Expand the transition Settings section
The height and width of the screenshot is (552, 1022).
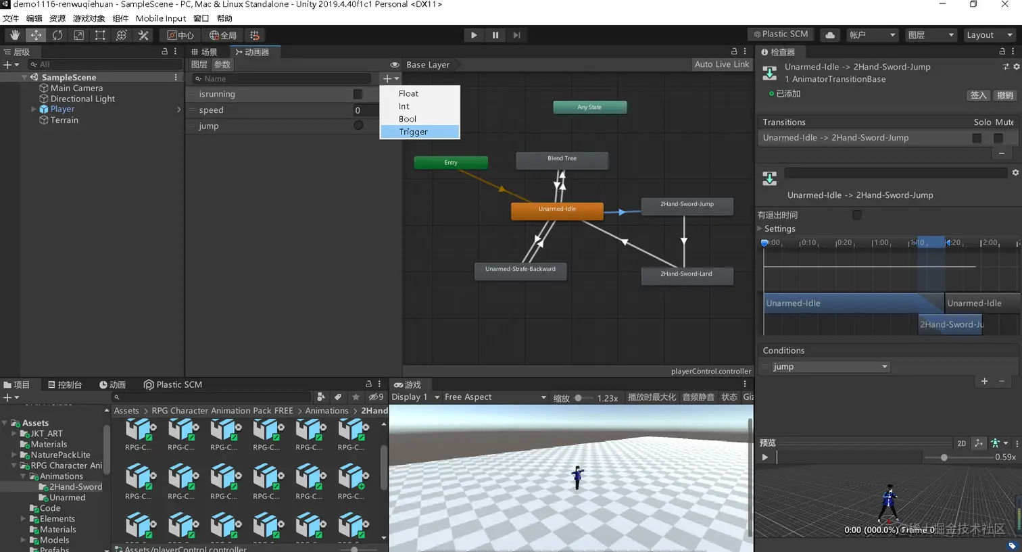coord(760,229)
